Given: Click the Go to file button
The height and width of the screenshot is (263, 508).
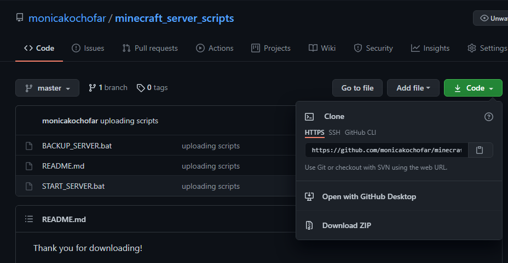Looking at the screenshot, I should tap(357, 88).
